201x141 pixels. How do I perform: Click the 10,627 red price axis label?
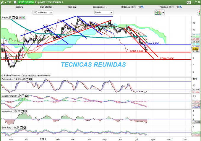point(196,39)
